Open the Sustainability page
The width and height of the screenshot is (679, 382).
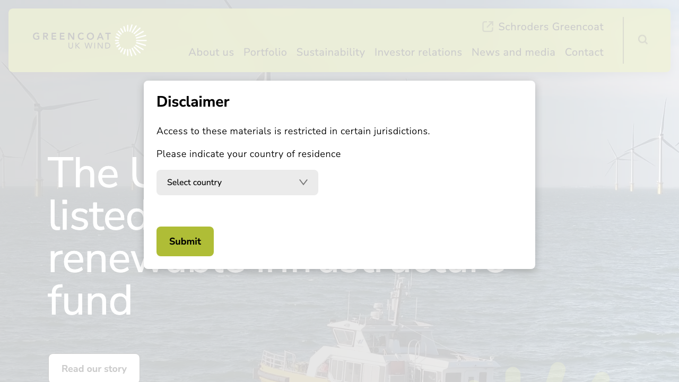pos(330,52)
